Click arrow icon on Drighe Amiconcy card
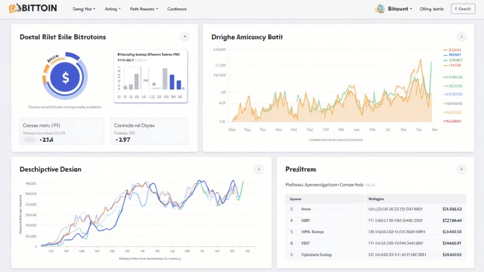The image size is (484, 272). pos(462,36)
